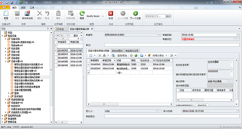Click the full-text search input field
Viewport: 242px width, 129px height.
[155, 16]
